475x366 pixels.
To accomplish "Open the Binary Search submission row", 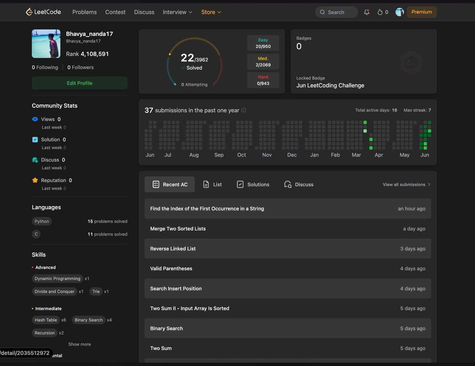I will click(288, 328).
